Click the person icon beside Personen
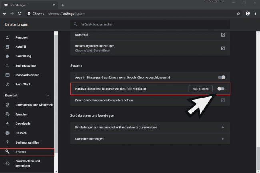 coord(7,37)
